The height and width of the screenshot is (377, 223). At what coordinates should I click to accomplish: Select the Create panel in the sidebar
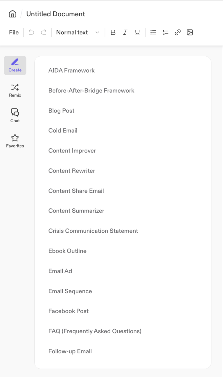tap(15, 65)
